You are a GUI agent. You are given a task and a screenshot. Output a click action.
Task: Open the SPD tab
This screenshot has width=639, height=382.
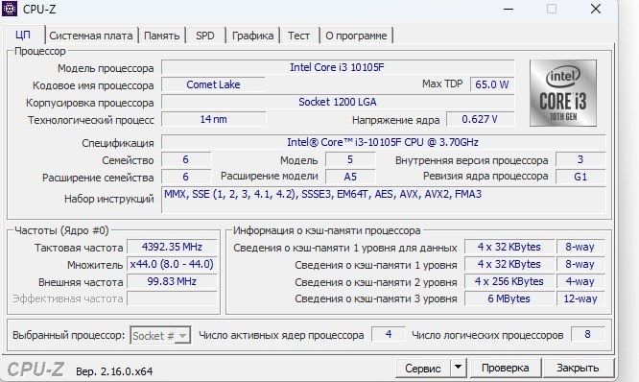[205, 36]
